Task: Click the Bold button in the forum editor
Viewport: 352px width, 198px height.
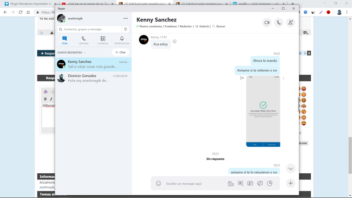Action: [45, 99]
